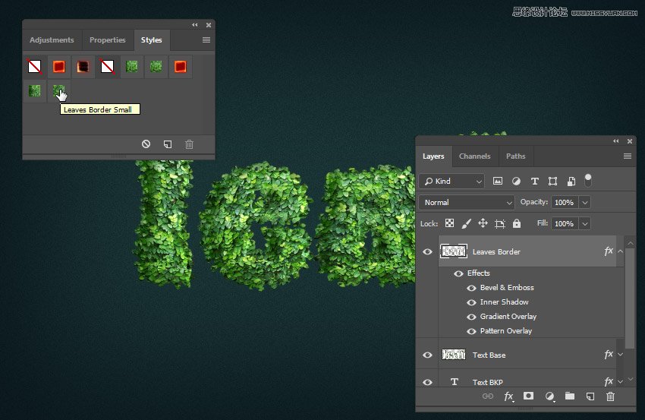
Task: Open the Opacity slider dropdown arrow
Action: pyautogui.click(x=584, y=203)
